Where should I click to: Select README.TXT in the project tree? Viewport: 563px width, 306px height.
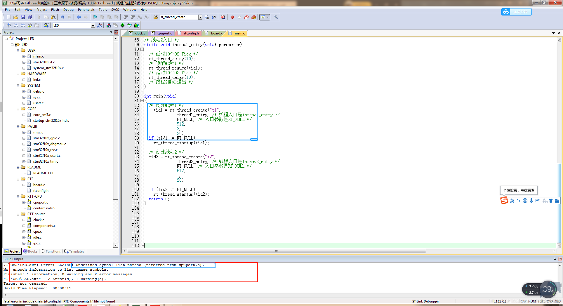[43, 173]
